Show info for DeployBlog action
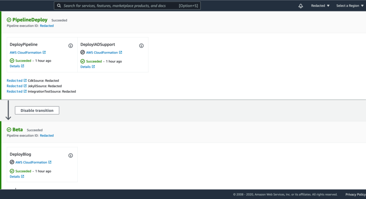 click(x=70, y=156)
